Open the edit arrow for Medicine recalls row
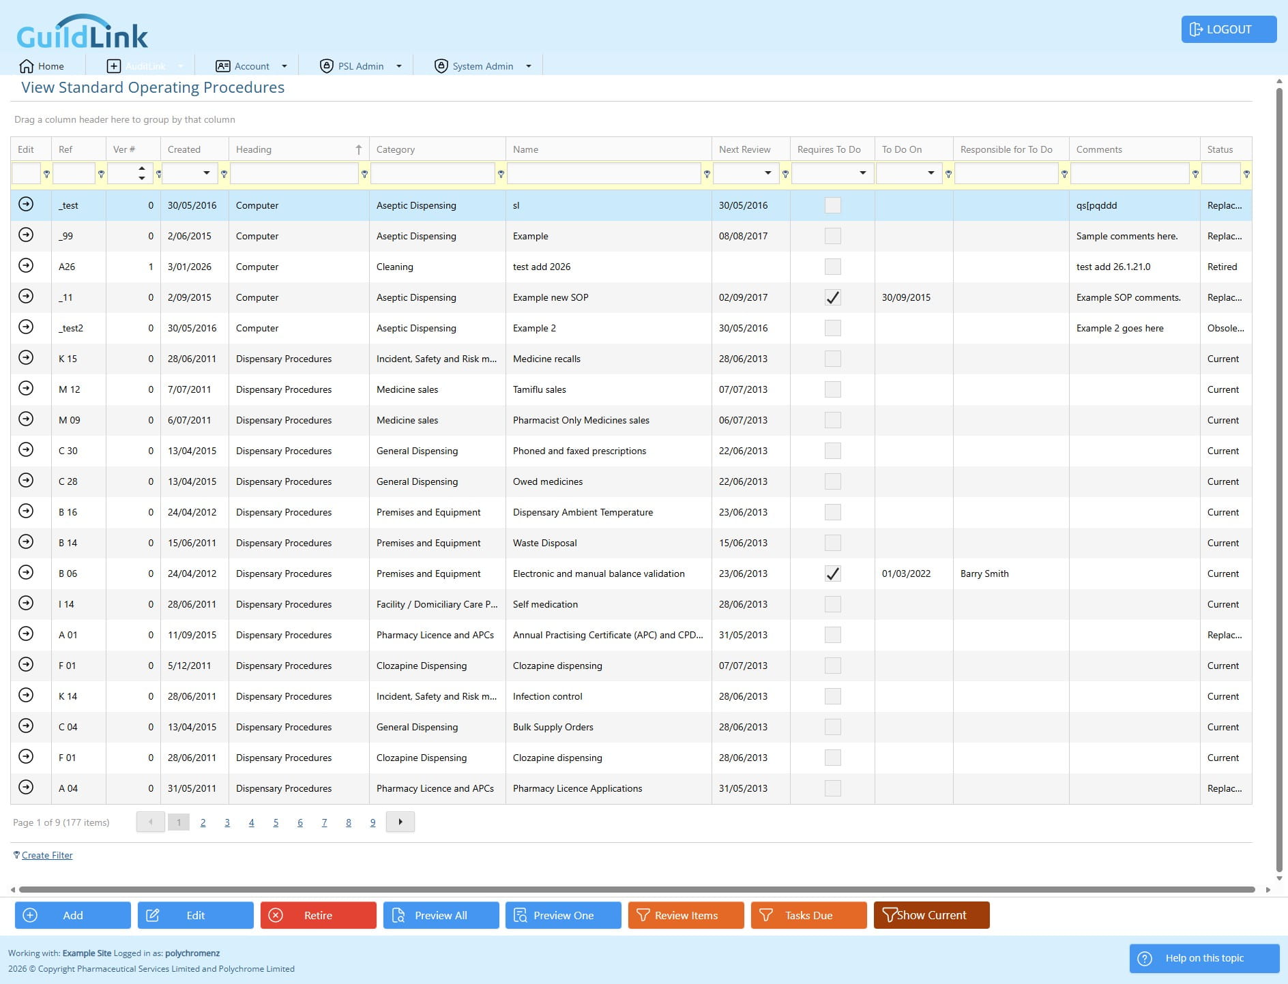 (x=26, y=358)
